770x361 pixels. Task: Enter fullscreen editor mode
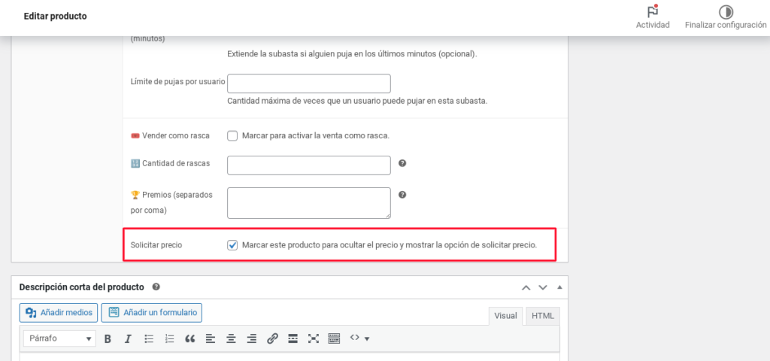pos(314,338)
